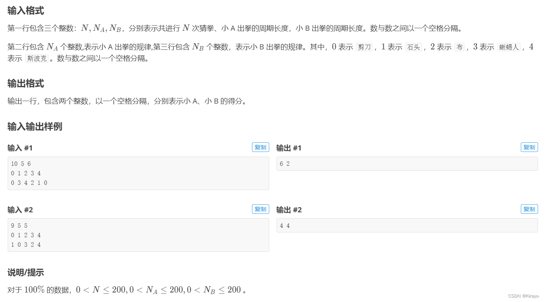Viewport: 545px width, 302px height.
Task: Click the 斯波克 inline code tag
Action: pos(37,58)
